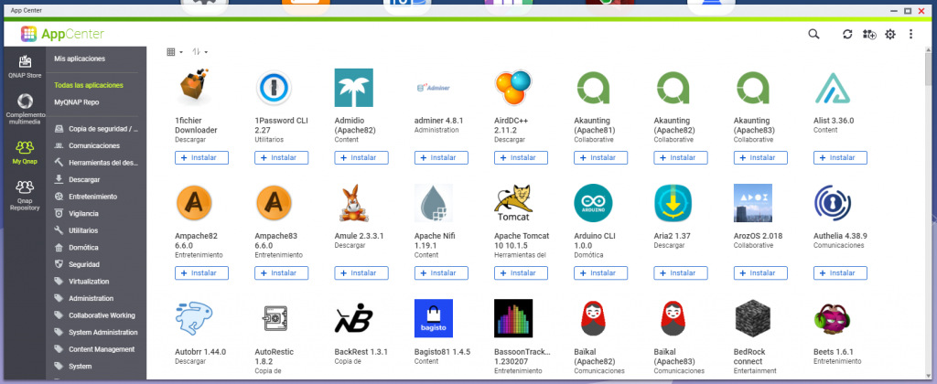Image resolution: width=937 pixels, height=384 pixels.
Task: Open the My Qnap repository sidebar icon
Action: pos(25,151)
